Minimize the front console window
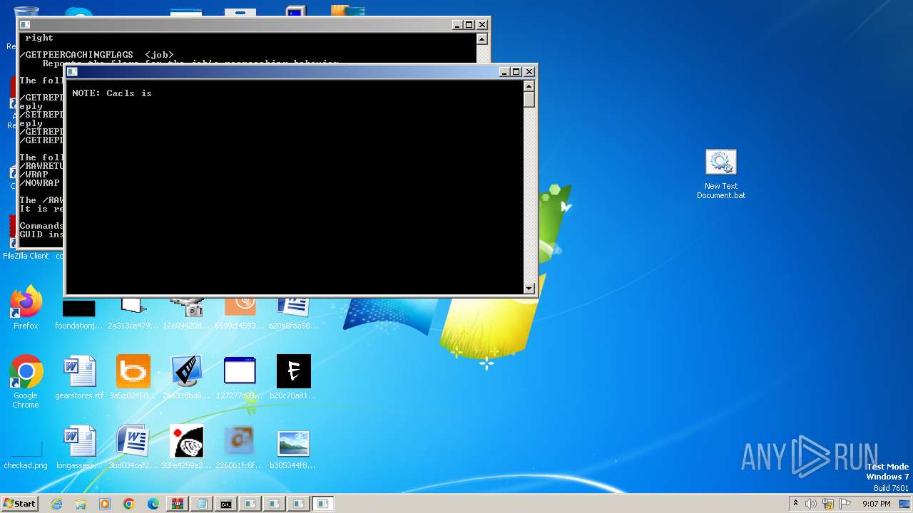913x513 pixels. point(504,71)
